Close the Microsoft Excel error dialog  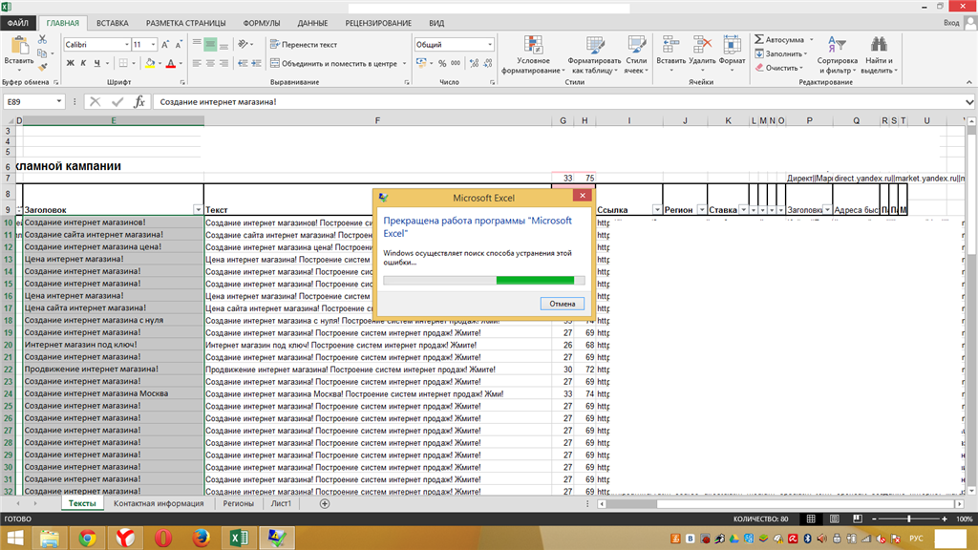point(582,196)
